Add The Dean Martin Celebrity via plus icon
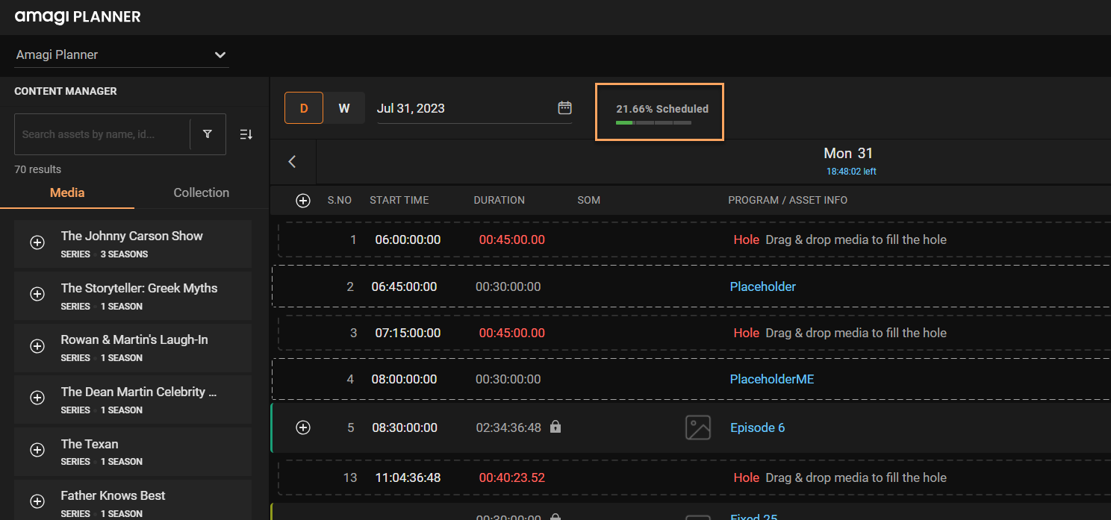 37,398
